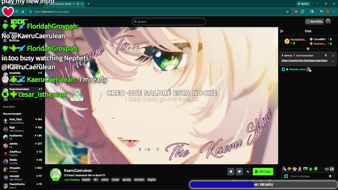Insert the orange fish quick emote
The width and height of the screenshot is (338, 190).
point(289,169)
